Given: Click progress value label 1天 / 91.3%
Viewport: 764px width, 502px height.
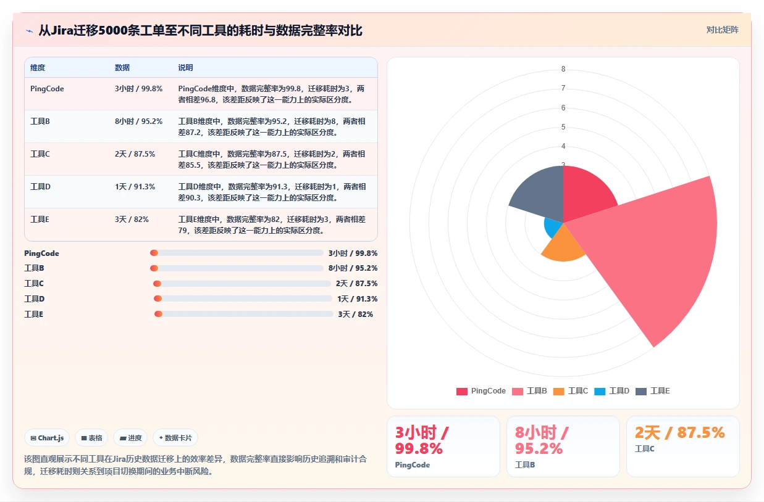Looking at the screenshot, I should 357,298.
